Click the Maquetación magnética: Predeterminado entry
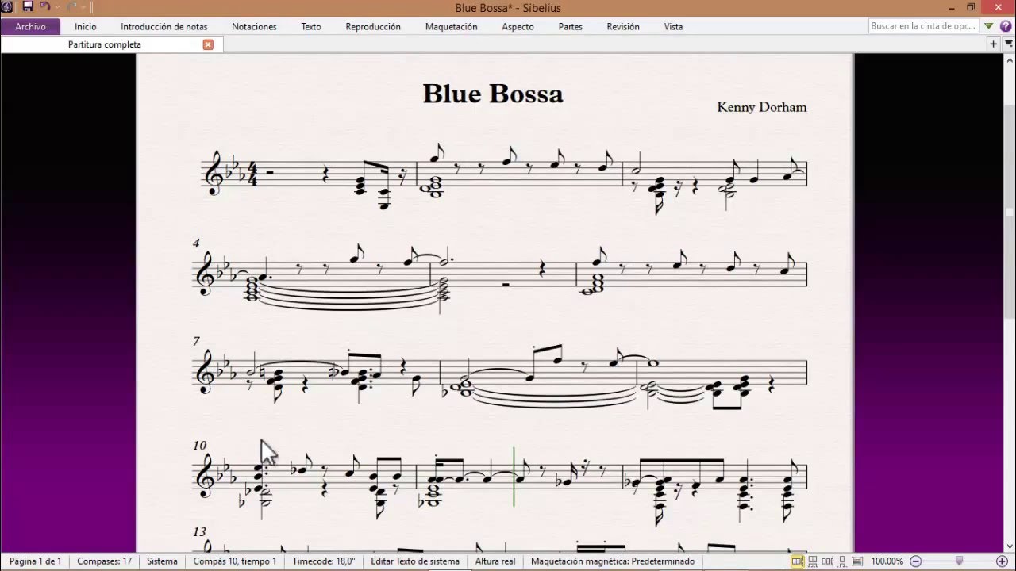Image resolution: width=1016 pixels, height=571 pixels. [x=613, y=561]
